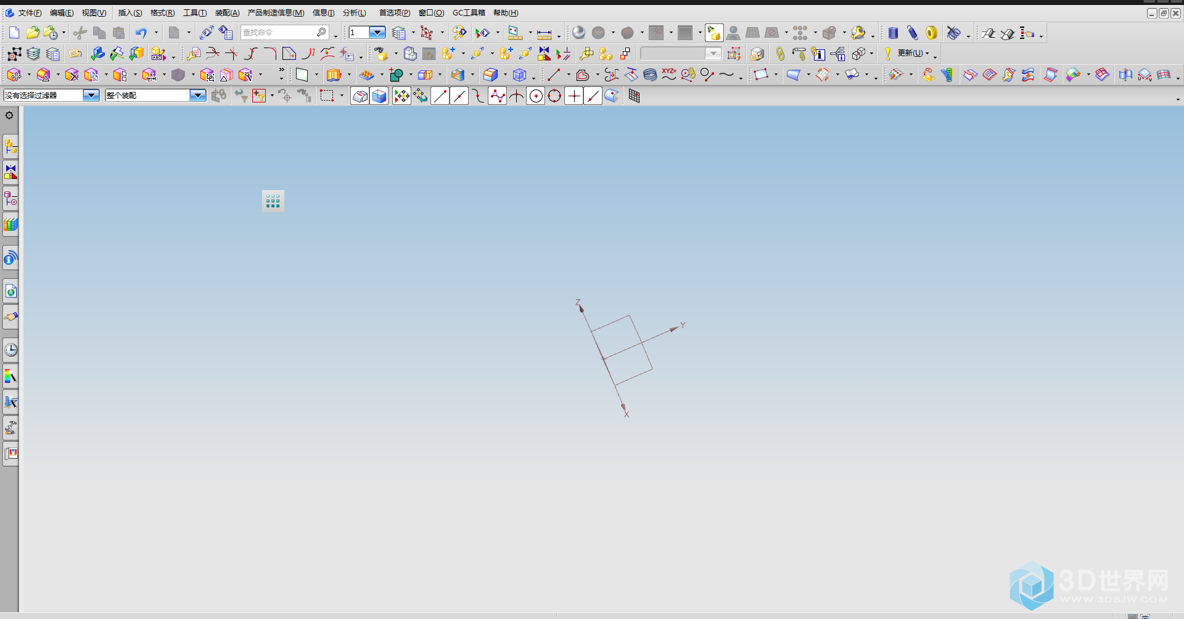Viewport: 1184px width, 619px height.
Task: Click the Measure Distance ruler icon
Action: pos(544,33)
